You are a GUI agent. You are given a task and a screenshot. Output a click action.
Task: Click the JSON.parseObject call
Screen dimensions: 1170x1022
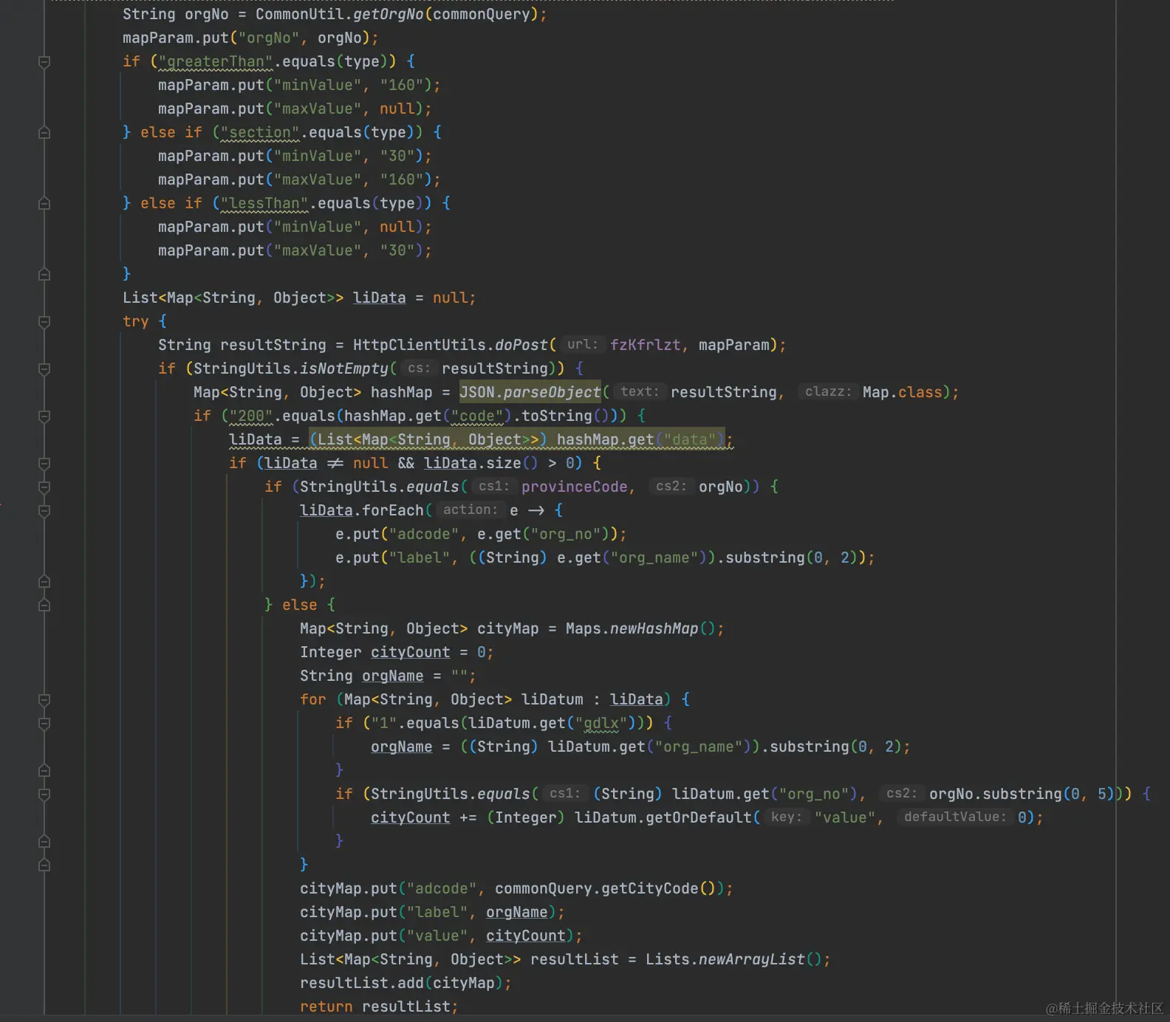pyautogui.click(x=530, y=393)
